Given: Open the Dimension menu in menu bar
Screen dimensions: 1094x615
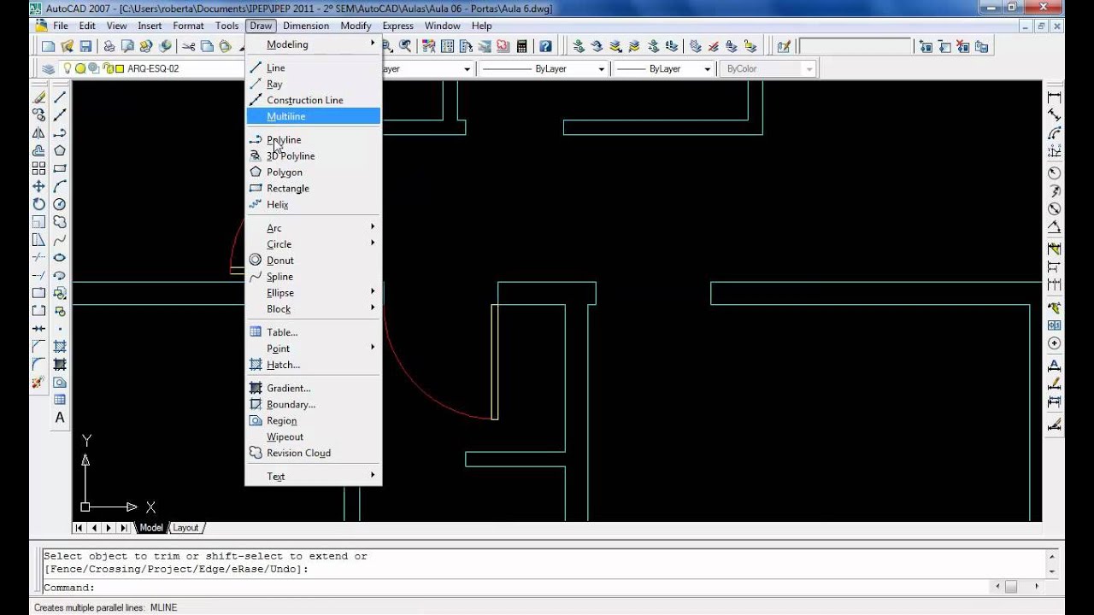Looking at the screenshot, I should 306,26.
